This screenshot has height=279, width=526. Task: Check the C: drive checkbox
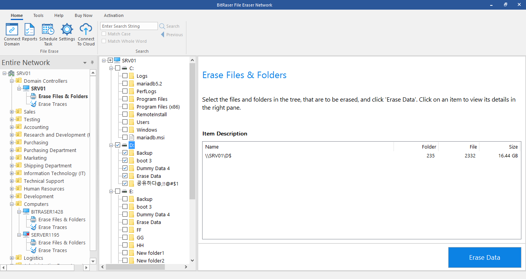[117, 68]
